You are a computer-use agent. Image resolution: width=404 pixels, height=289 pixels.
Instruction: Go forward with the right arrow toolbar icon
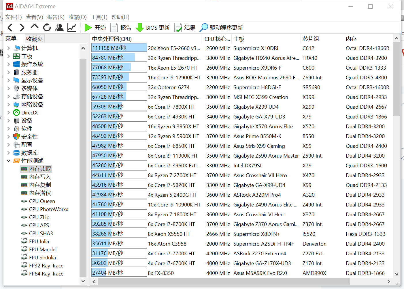click(22, 28)
